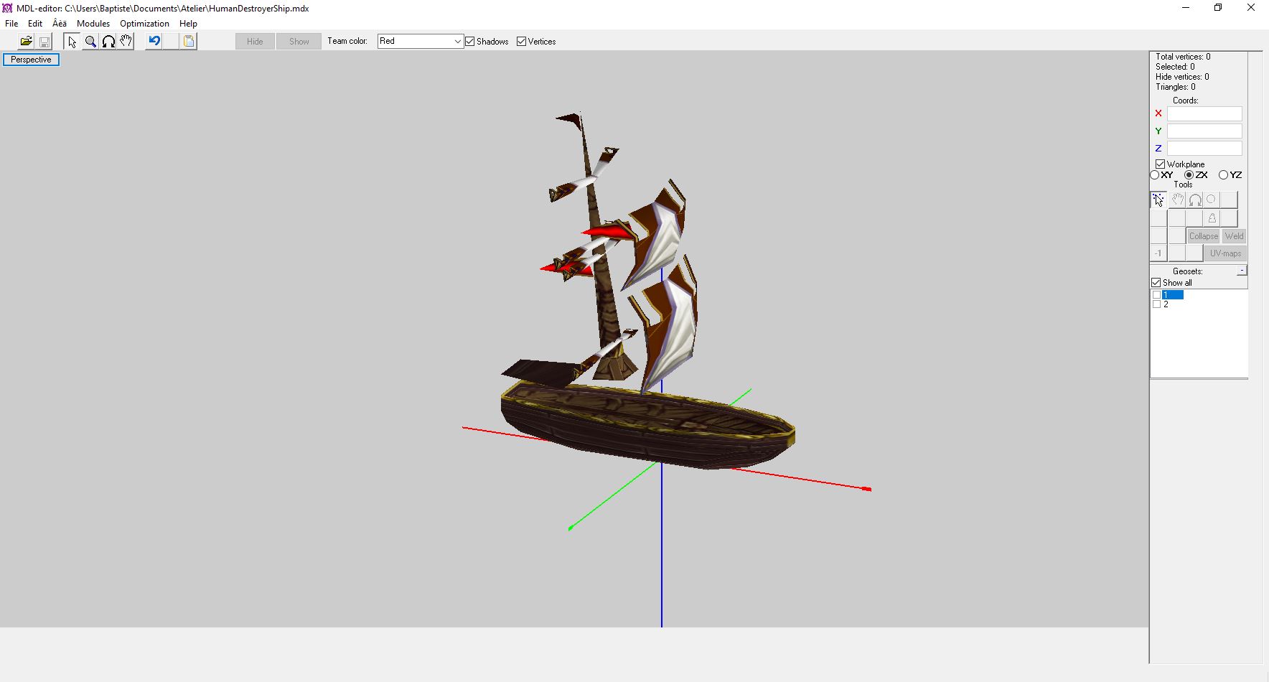Open the Optimization menu

point(144,24)
